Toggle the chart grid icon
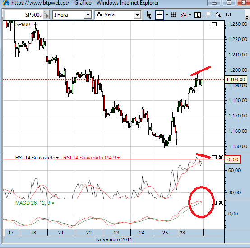Image resolution: width=250 pixels, height=248 pixels. point(173,15)
